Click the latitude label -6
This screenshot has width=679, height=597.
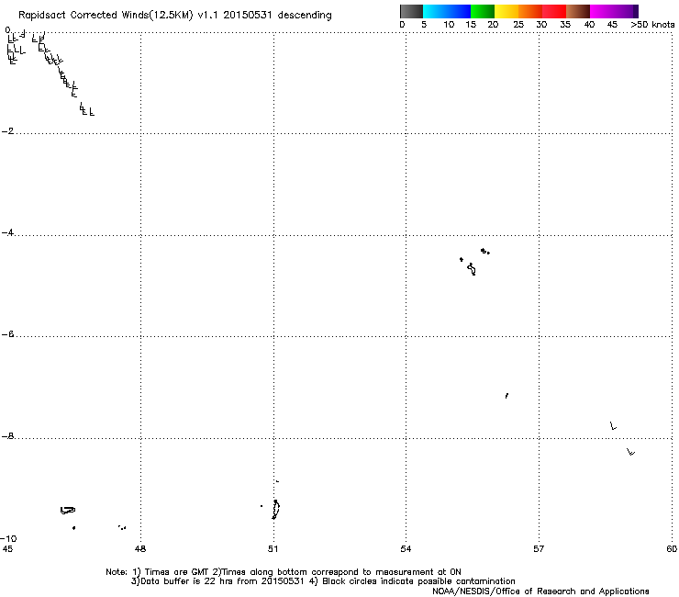(7, 334)
